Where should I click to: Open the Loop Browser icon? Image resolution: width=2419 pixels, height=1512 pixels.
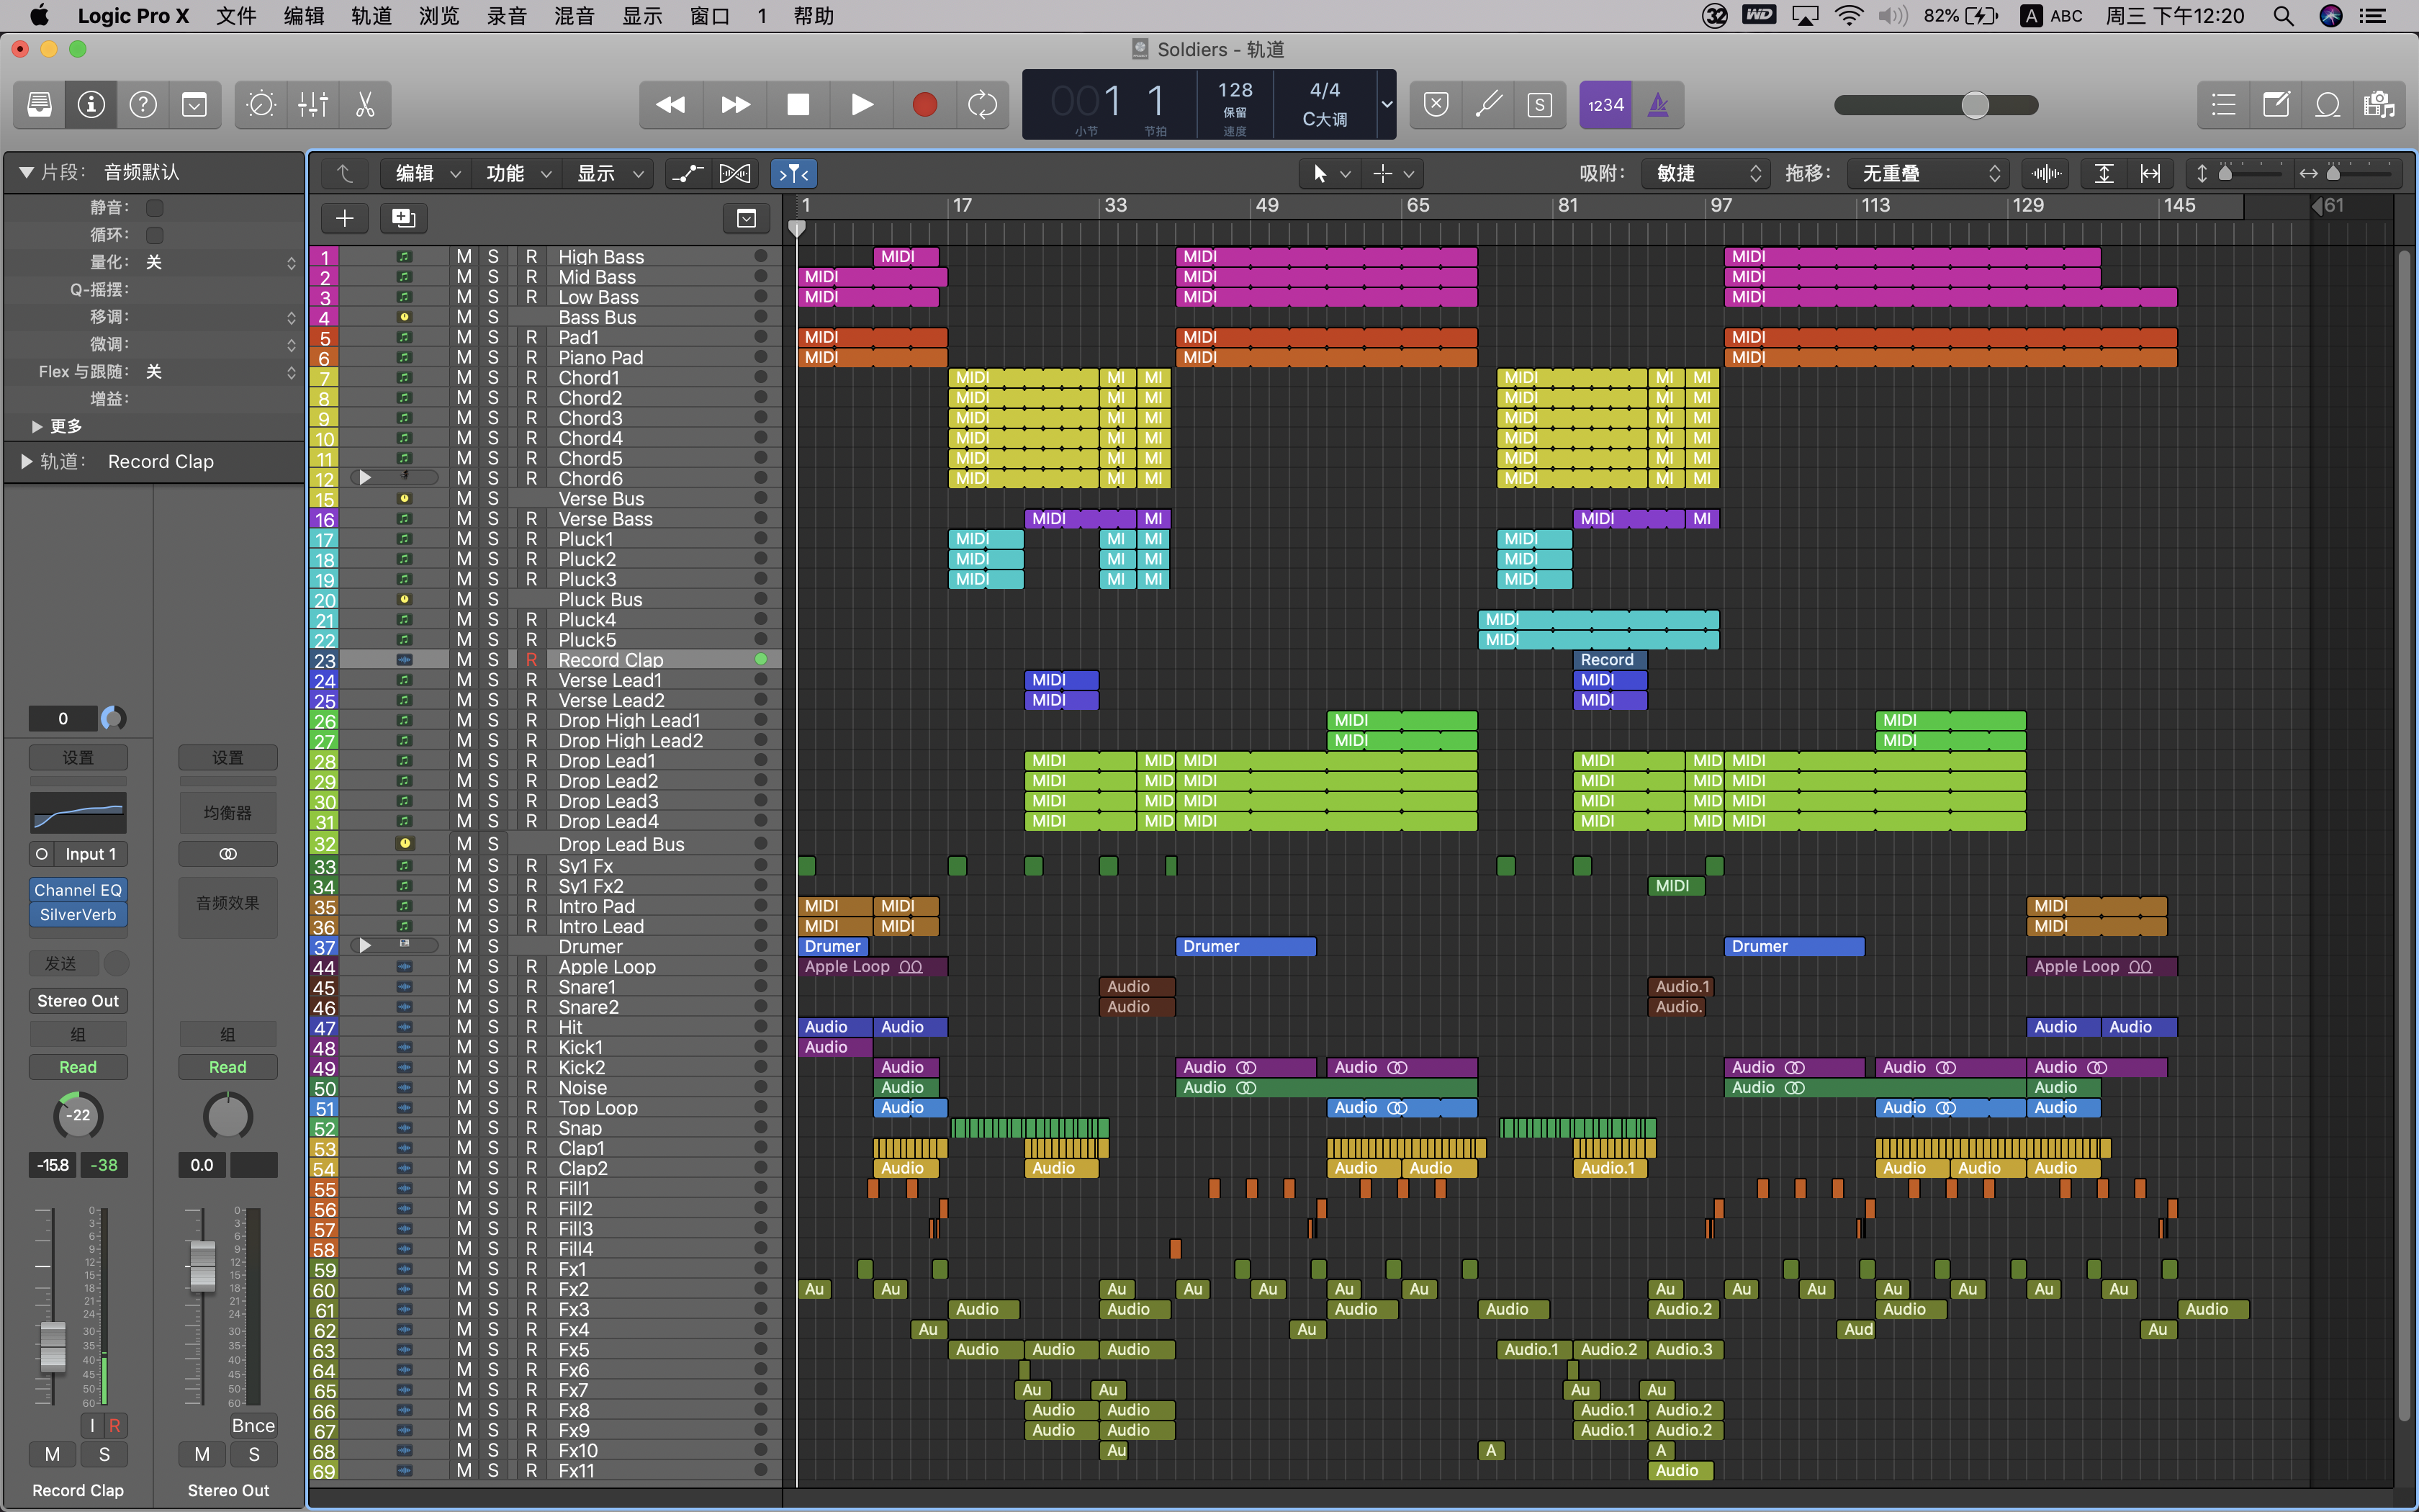click(x=2327, y=104)
